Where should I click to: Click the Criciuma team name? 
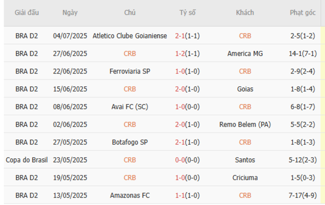pos(245,178)
